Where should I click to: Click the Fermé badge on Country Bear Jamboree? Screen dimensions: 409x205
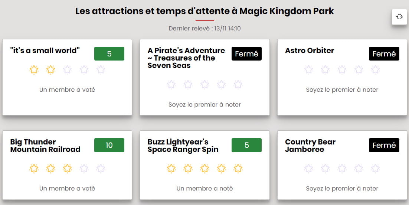[384, 145]
